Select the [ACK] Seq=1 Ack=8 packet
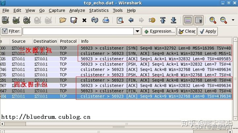 pos(116,69)
